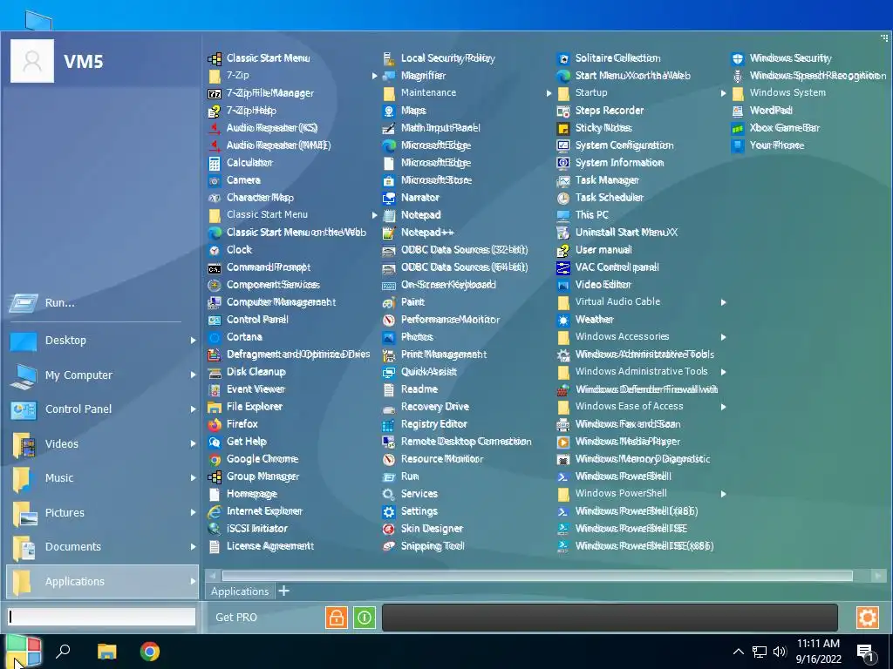Open the Music folder item
This screenshot has height=669, width=893.
pyautogui.click(x=103, y=478)
